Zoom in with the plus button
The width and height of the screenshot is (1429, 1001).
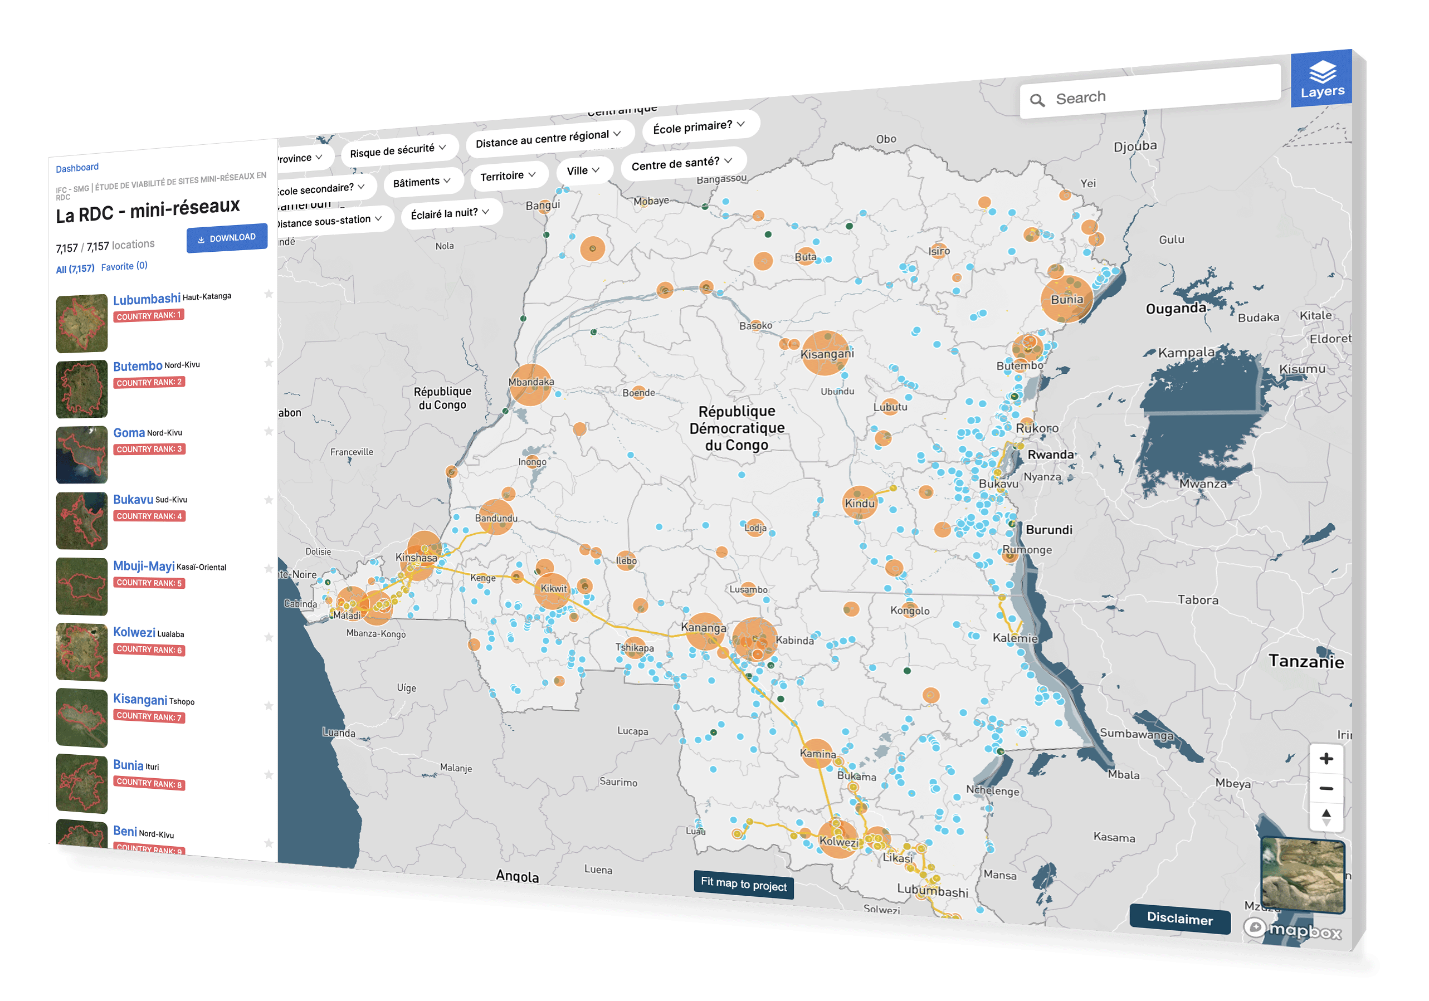[1326, 758]
